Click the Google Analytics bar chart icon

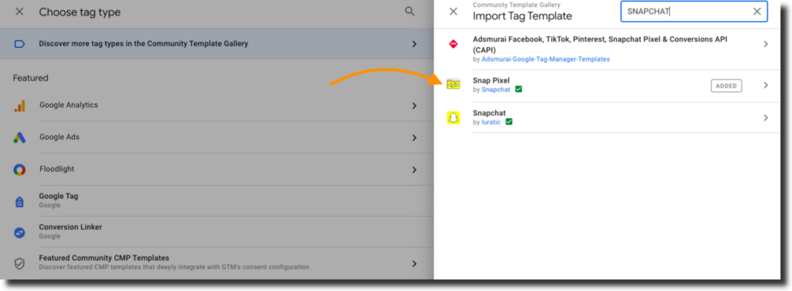(x=19, y=106)
